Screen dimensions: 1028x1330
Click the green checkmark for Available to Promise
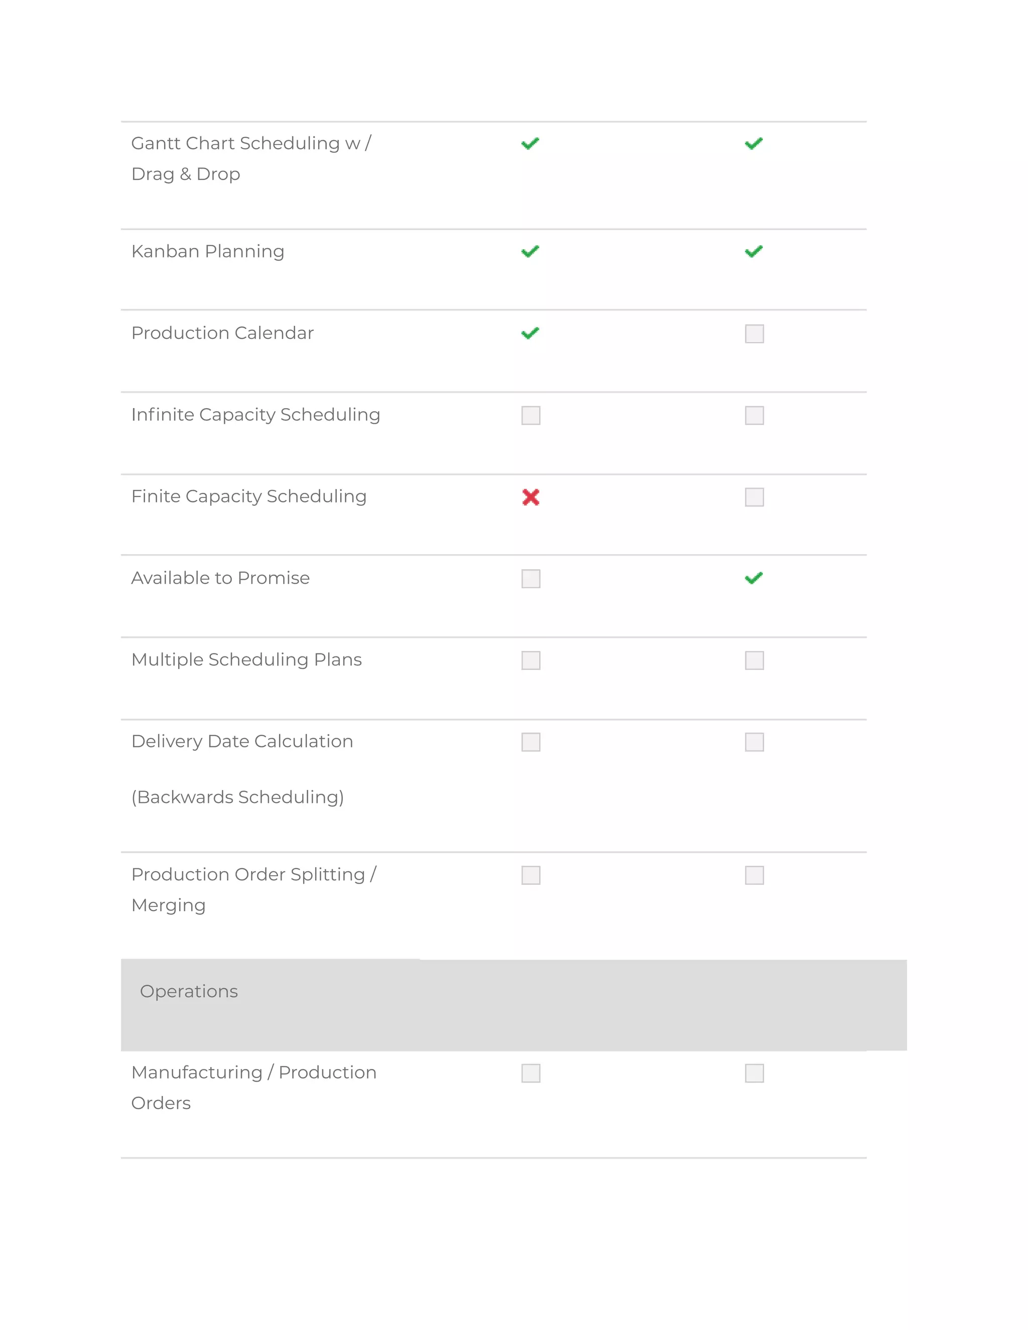pyautogui.click(x=754, y=578)
